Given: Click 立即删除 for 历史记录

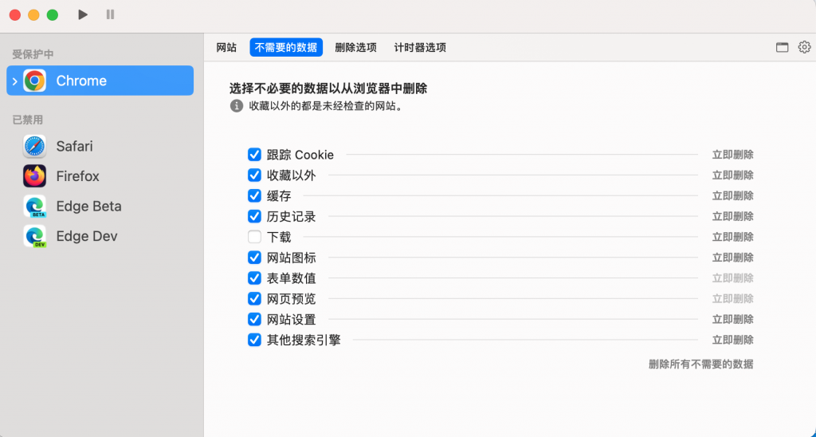Looking at the screenshot, I should click(733, 216).
